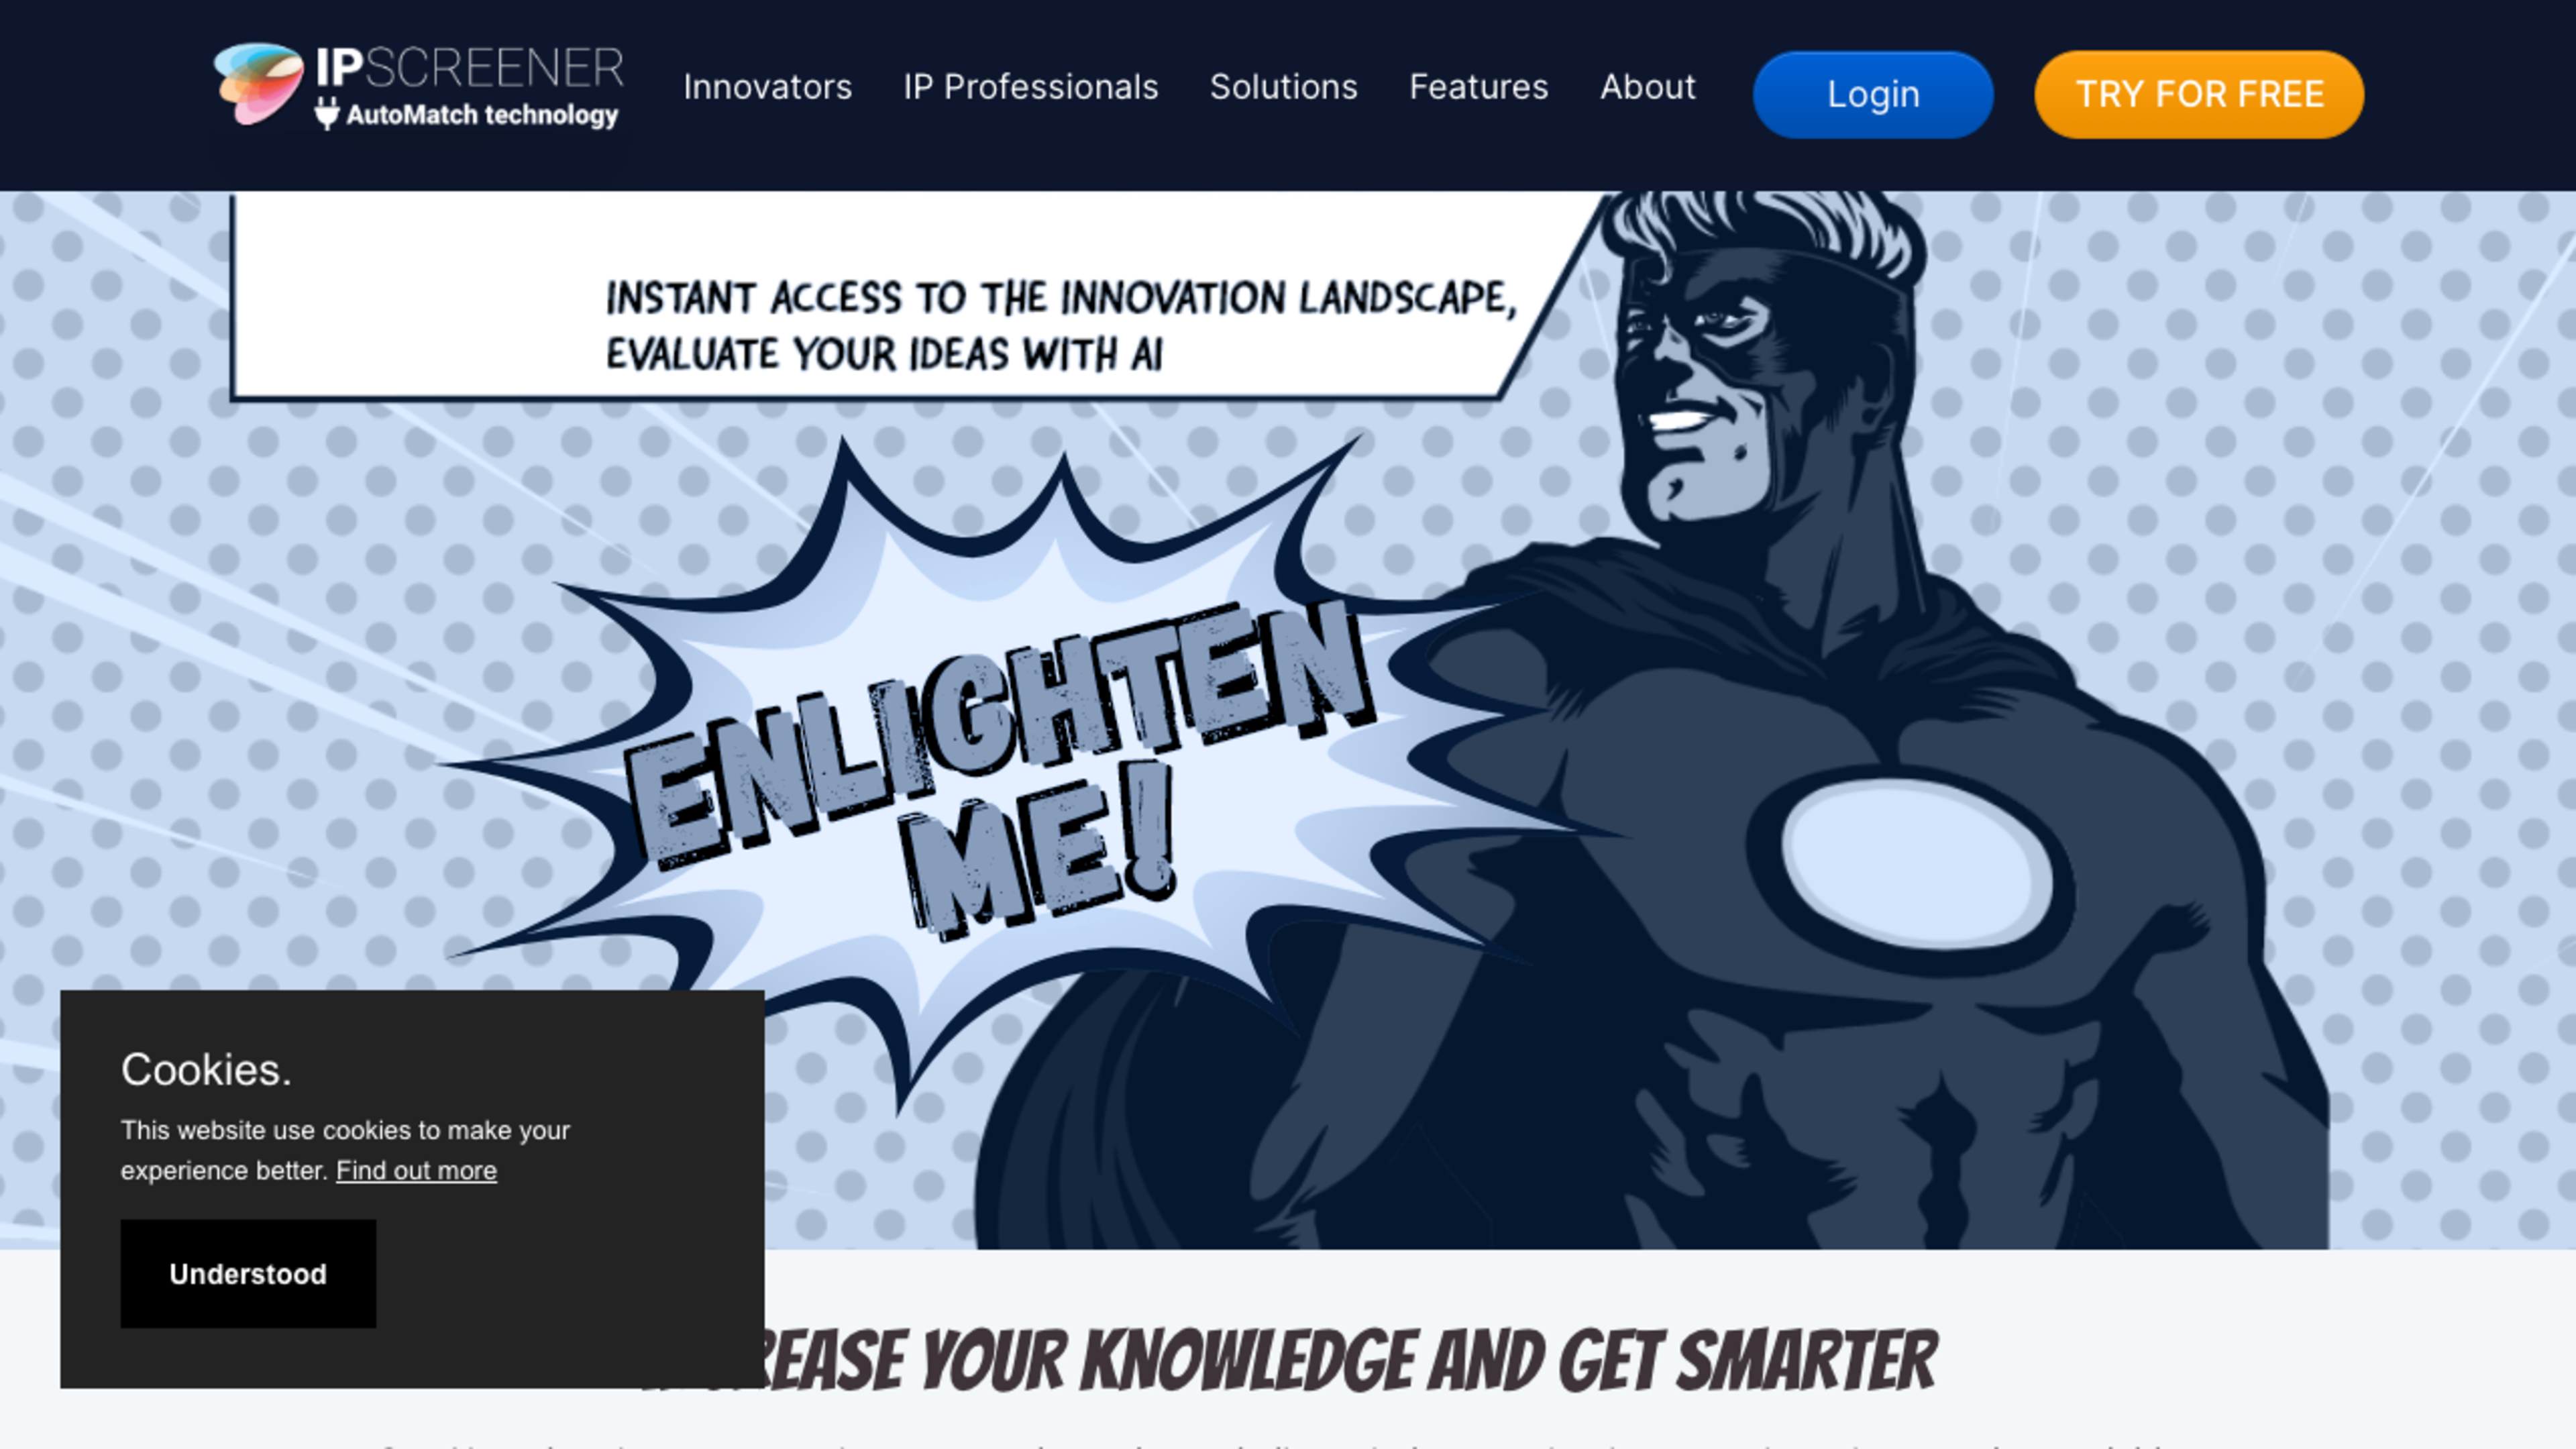Open the Solutions menu item

coord(1283,87)
